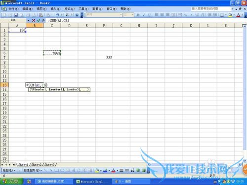The width and height of the screenshot is (247, 185).
Task: Select the Line drawing tool
Action: click(45, 170)
